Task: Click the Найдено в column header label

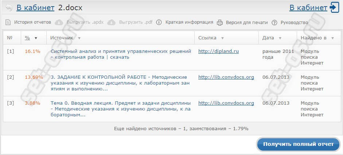Action: tap(314, 38)
